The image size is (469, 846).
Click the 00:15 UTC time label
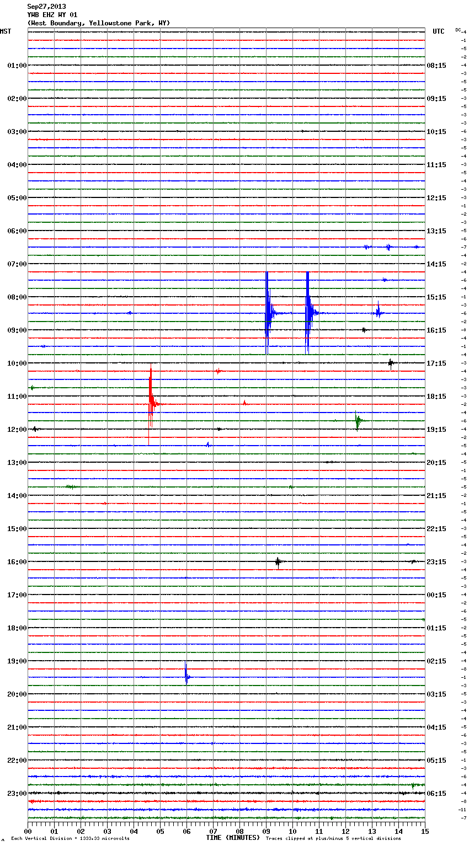click(436, 595)
